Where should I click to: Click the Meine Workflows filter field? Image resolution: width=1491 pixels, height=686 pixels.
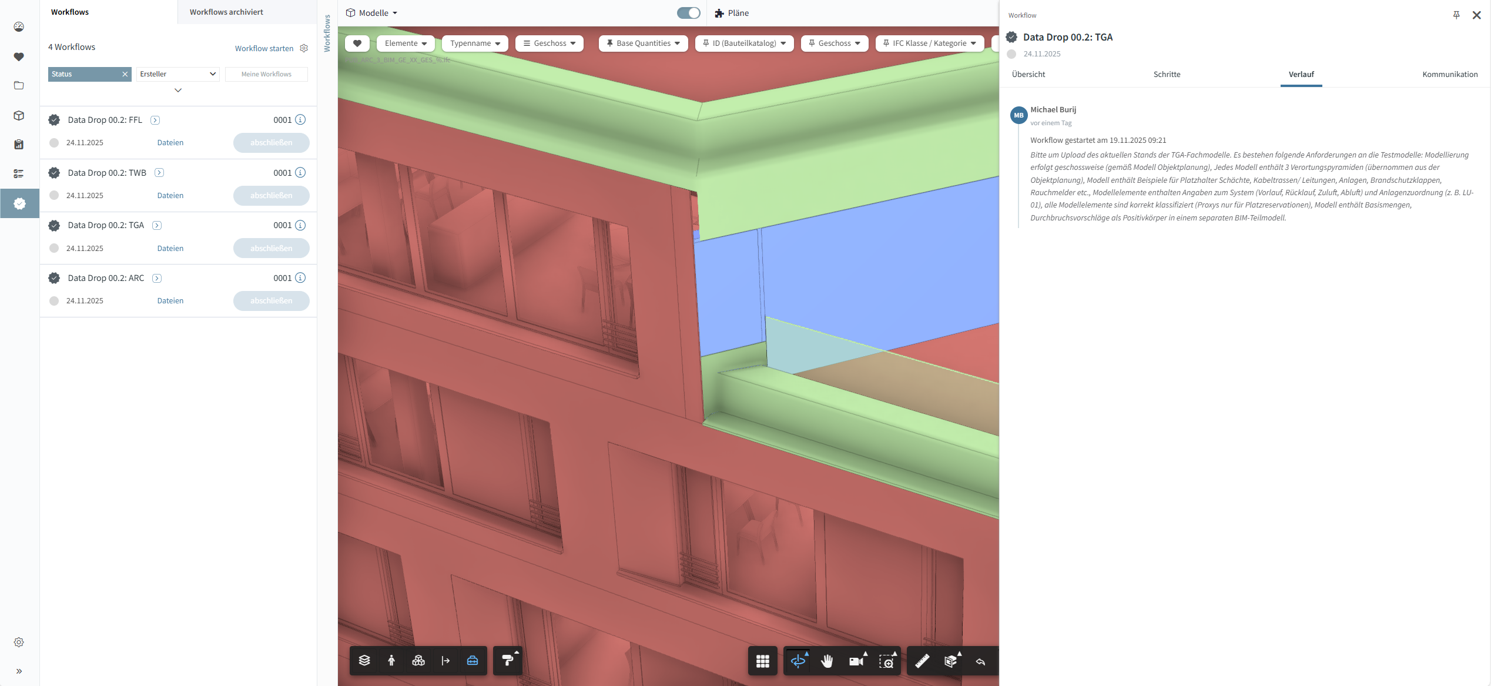[x=266, y=74]
